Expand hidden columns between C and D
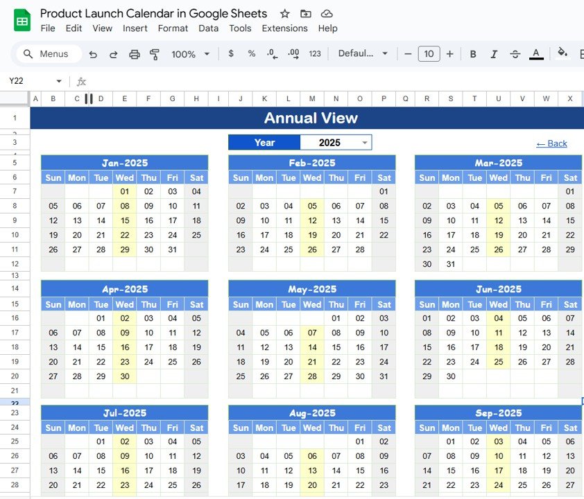Image resolution: width=584 pixels, height=499 pixels. point(89,98)
